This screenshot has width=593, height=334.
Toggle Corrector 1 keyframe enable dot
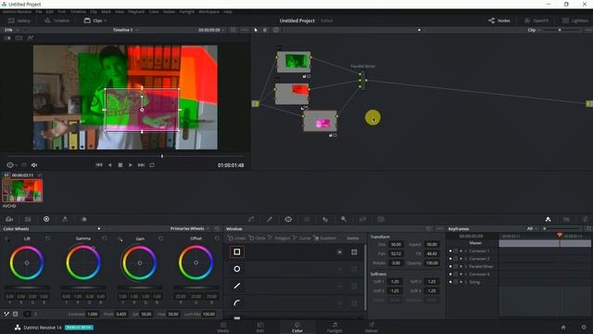click(450, 250)
